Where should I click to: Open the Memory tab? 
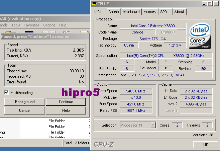[x=150, y=12]
